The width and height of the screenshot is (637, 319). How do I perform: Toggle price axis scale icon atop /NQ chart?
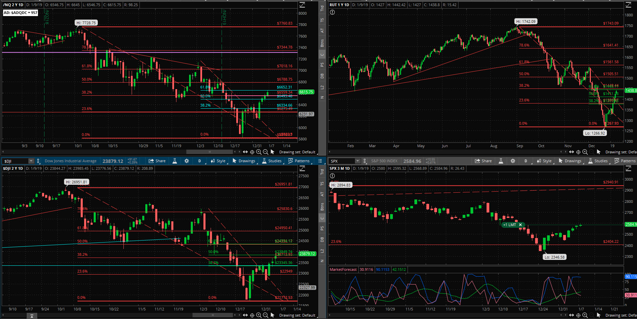coord(302,5)
